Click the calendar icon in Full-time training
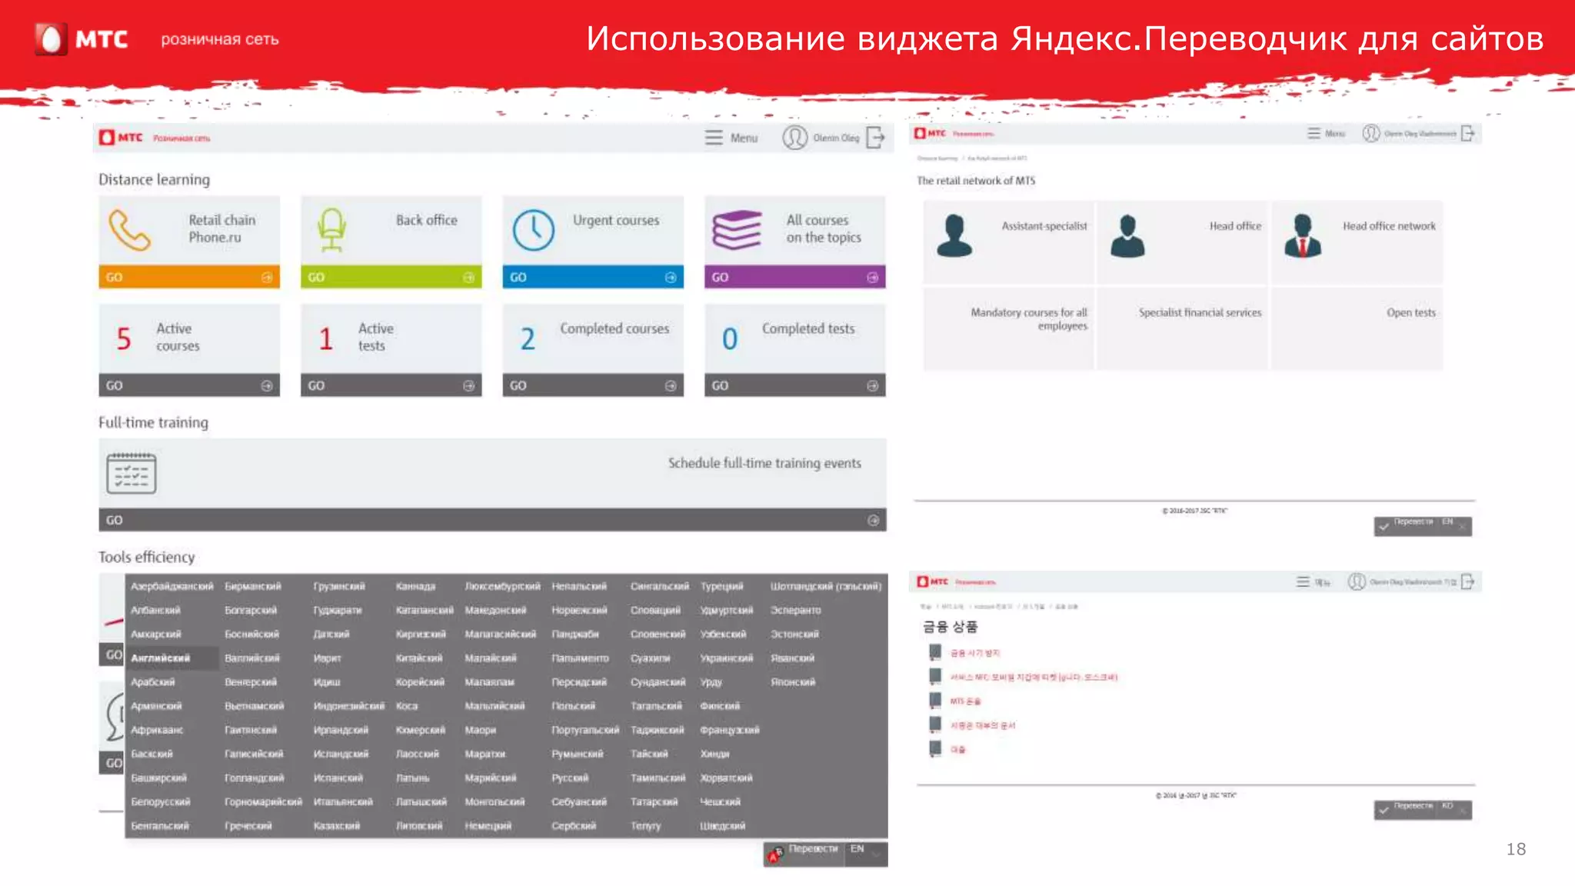 131,473
